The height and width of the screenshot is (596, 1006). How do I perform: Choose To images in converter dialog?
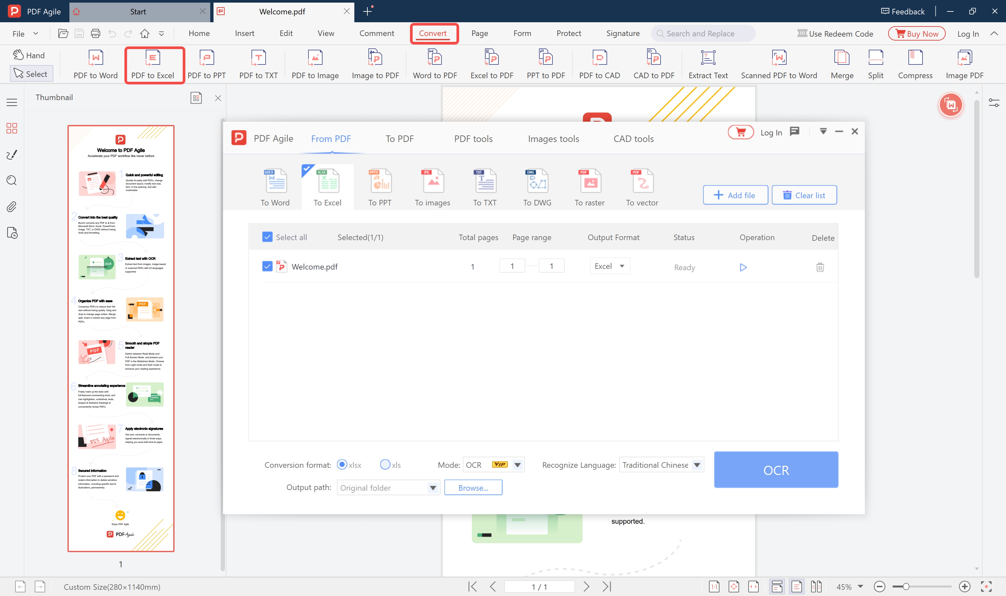[433, 187]
